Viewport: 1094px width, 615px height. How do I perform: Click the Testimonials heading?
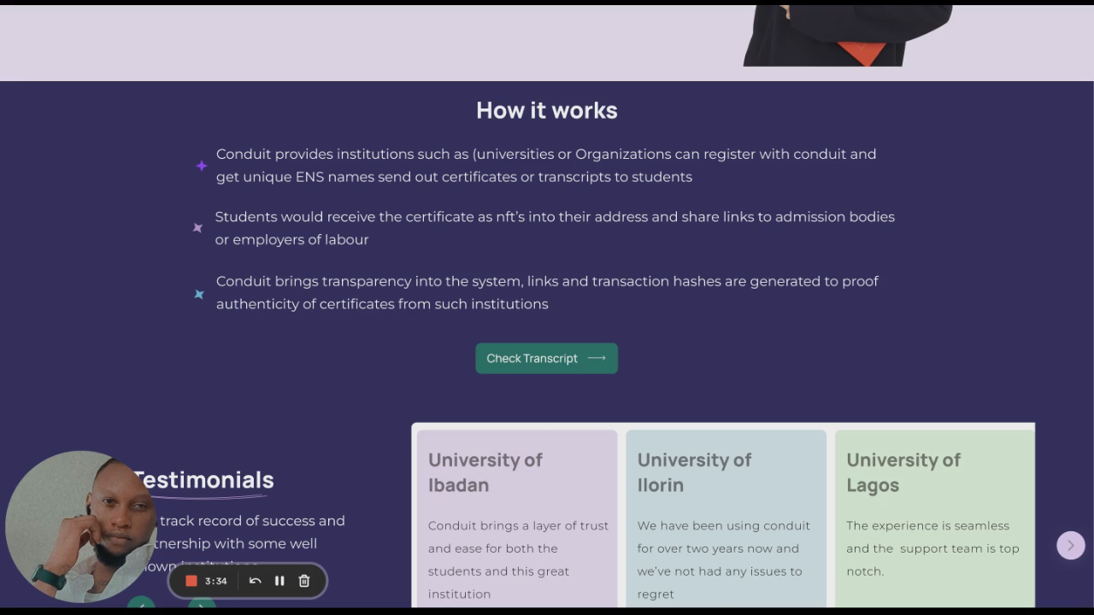pyautogui.click(x=203, y=480)
